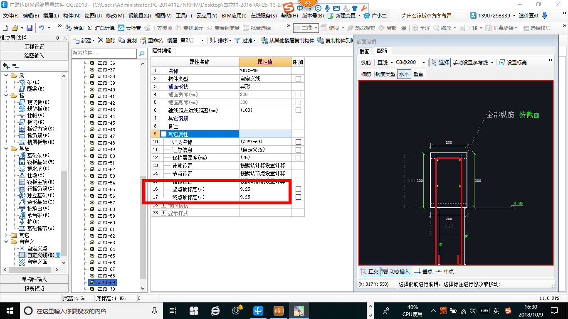
Task: Open 工程设置 module button
Action: point(34,47)
